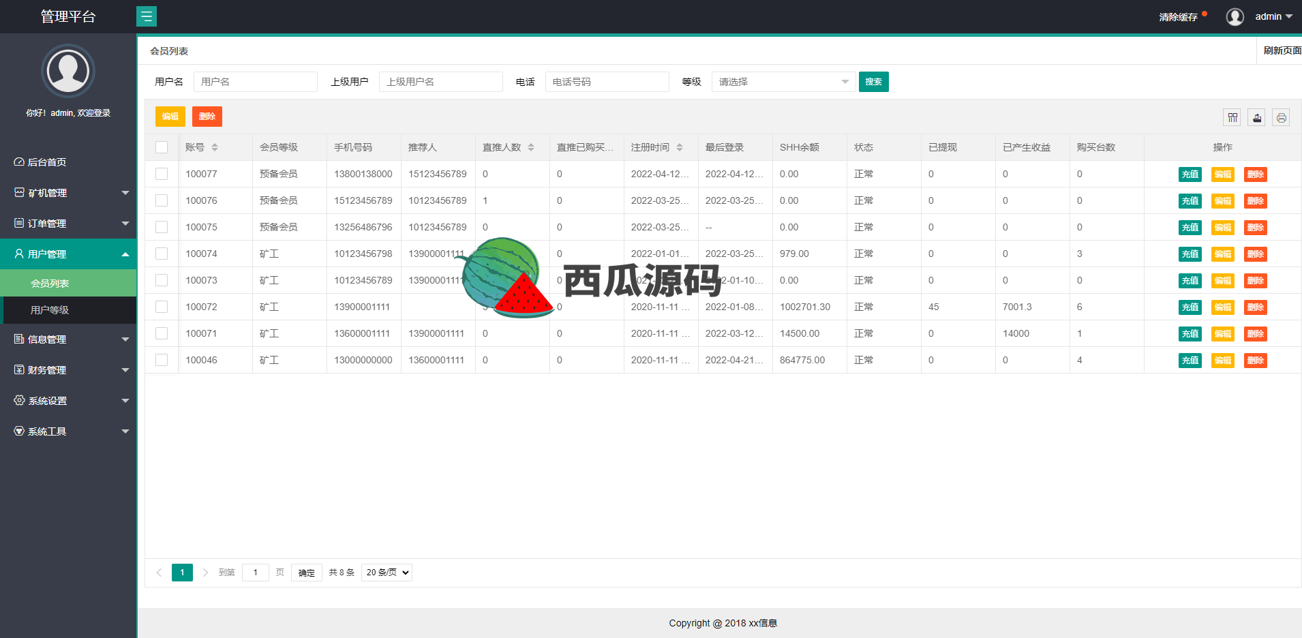Expand 信息管理 menu
The height and width of the screenshot is (638, 1302).
pyautogui.click(x=68, y=339)
